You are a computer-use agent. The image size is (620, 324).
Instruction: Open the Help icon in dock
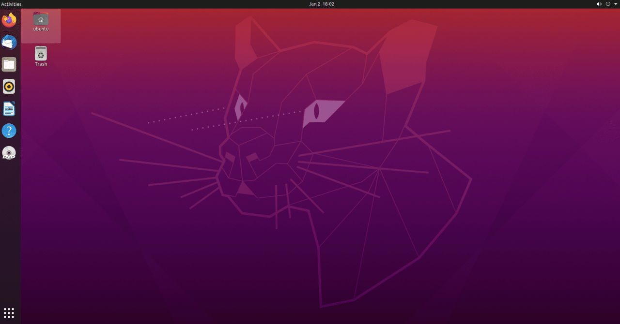9,131
